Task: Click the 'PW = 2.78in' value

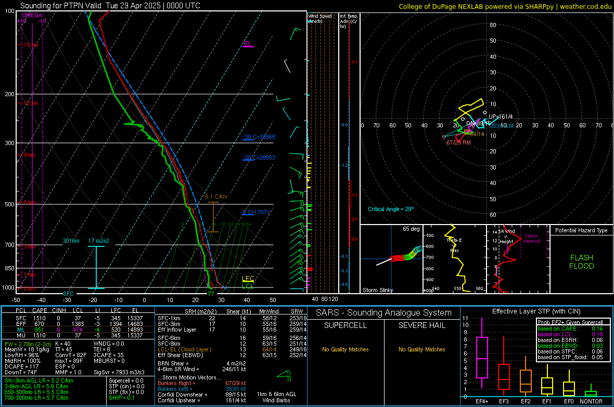Action: coord(28,344)
